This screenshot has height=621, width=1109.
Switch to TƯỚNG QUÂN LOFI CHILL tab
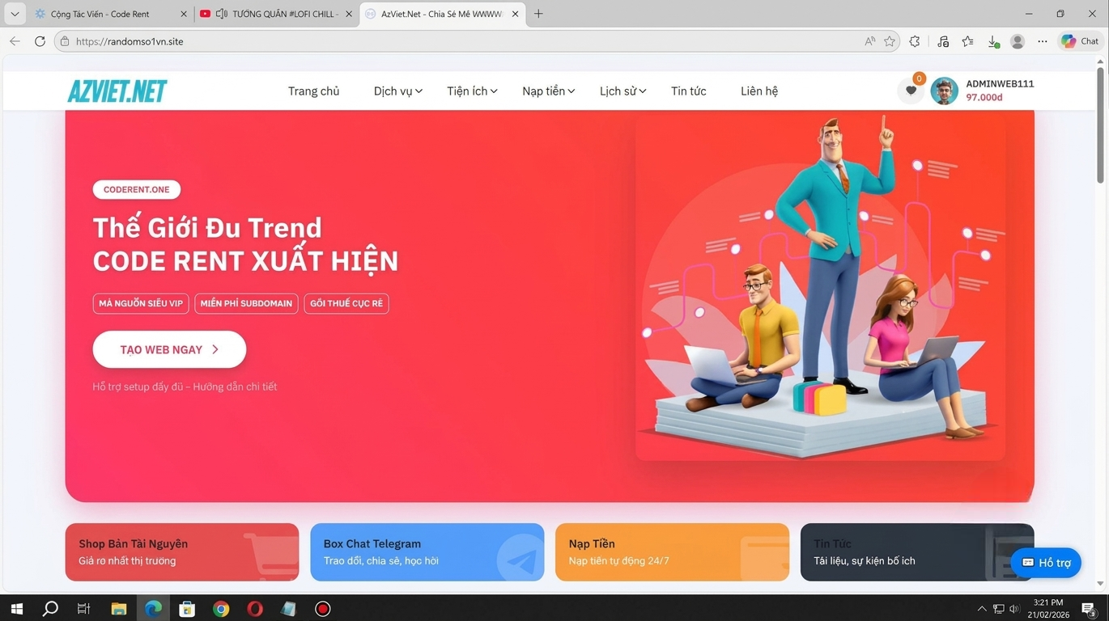pyautogui.click(x=275, y=14)
